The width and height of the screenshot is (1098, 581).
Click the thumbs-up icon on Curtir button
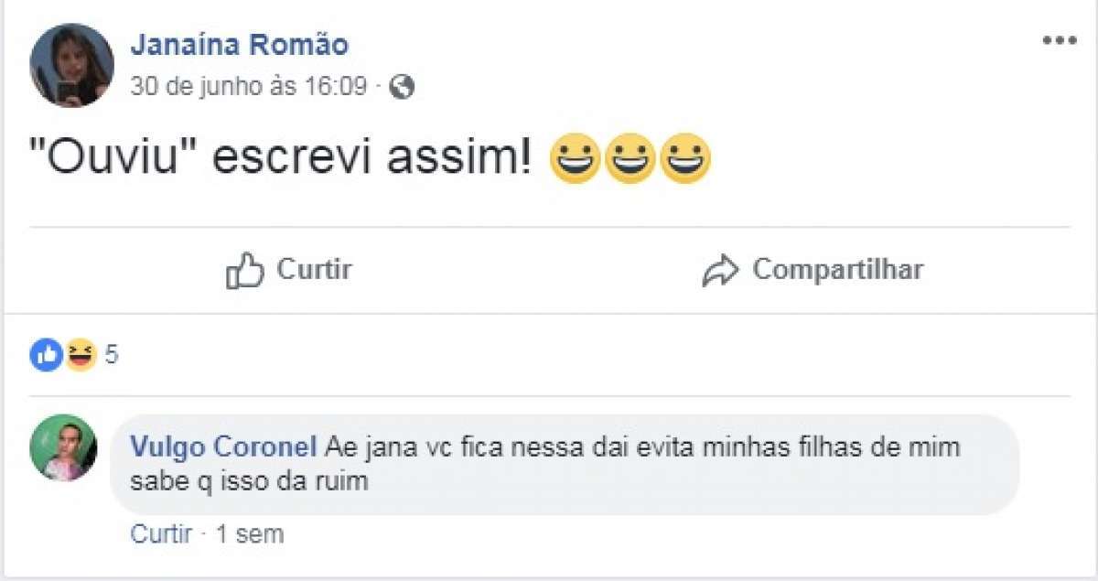tap(244, 271)
